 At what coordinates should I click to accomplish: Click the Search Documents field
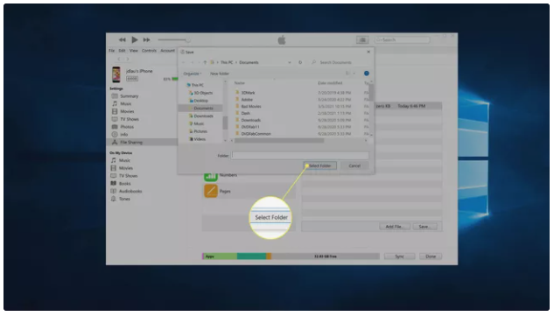(x=340, y=62)
